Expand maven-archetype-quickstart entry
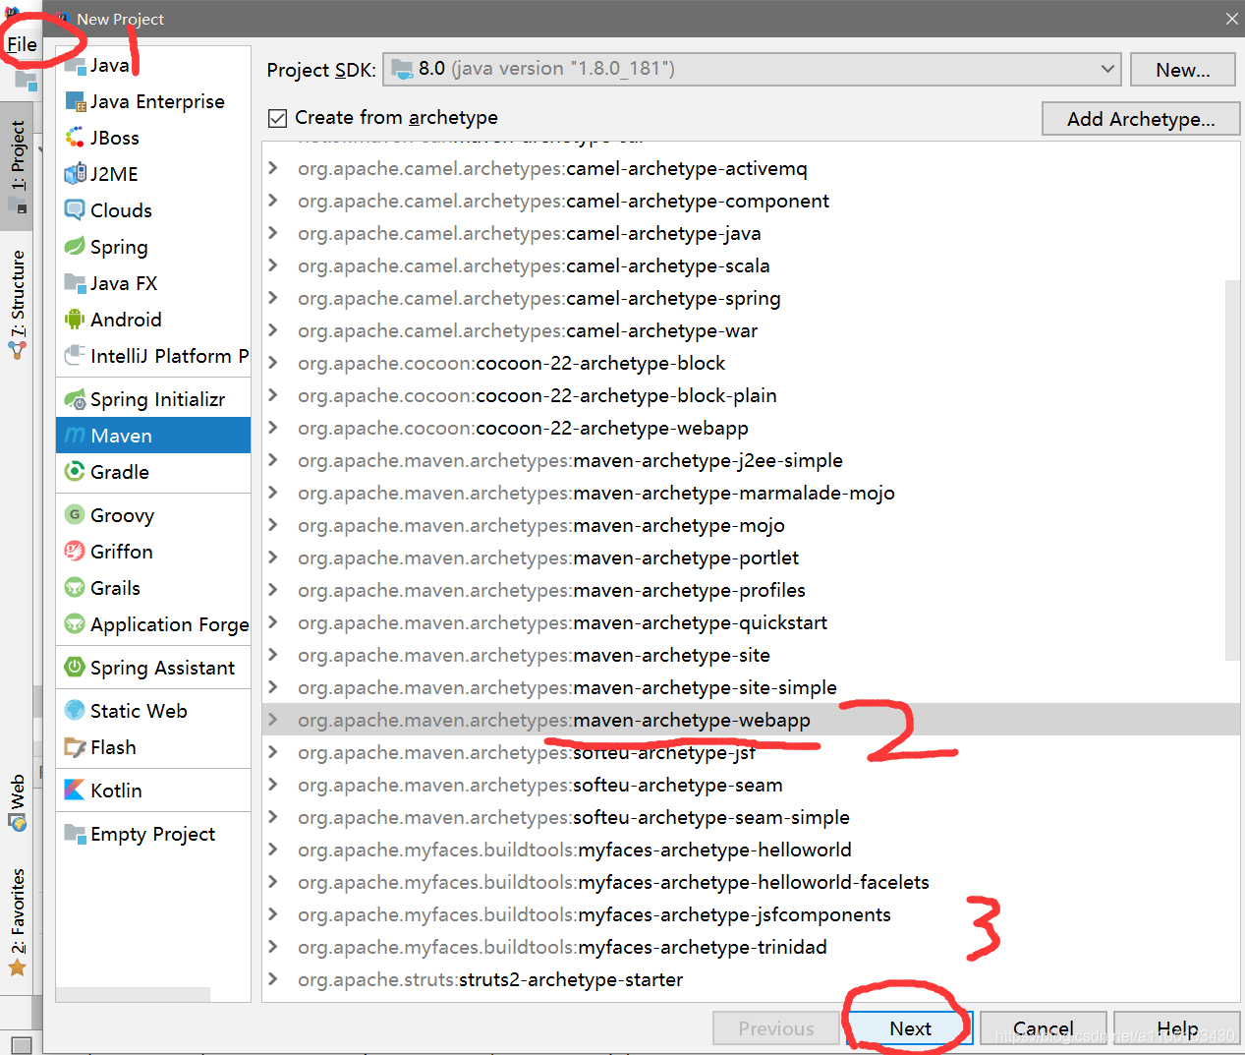The height and width of the screenshot is (1055, 1245). (x=273, y=622)
